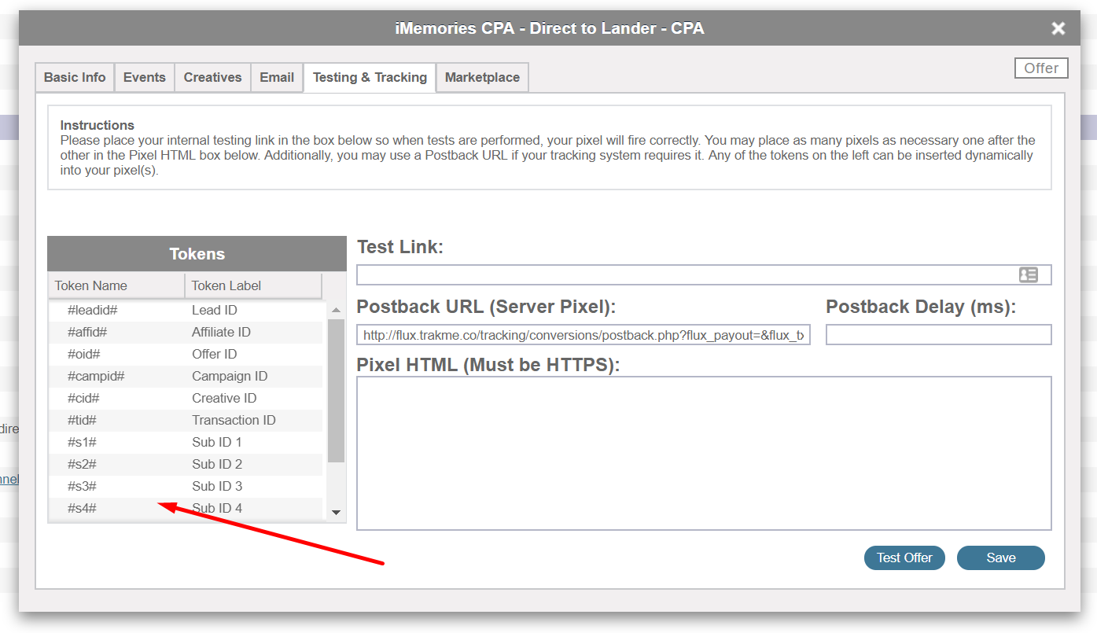Focus the Test Link input field
The width and height of the screenshot is (1097, 633).
[704, 275]
